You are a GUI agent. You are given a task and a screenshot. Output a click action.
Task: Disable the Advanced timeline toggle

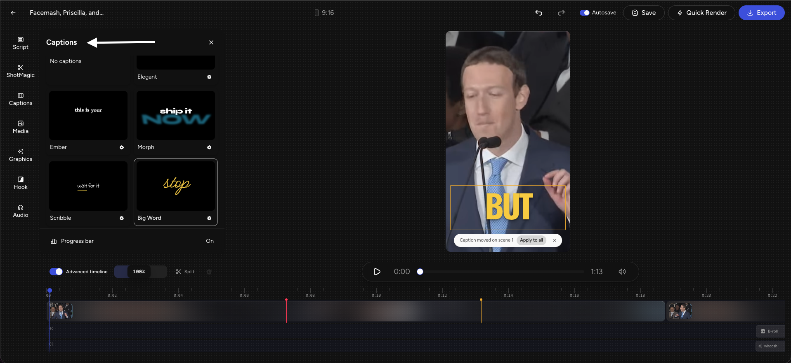tap(56, 272)
